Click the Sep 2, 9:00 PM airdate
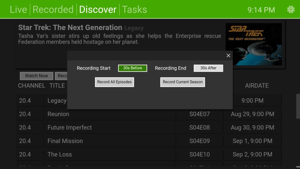The width and height of the screenshot is (300, 169). [252, 155]
